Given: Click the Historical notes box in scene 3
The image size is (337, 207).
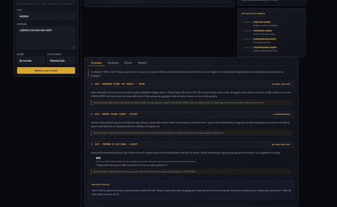Looking at the screenshot, I should (x=191, y=172).
